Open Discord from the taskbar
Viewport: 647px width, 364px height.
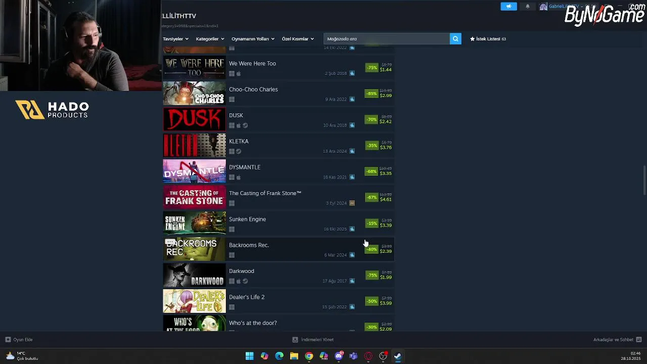pyautogui.click(x=339, y=356)
